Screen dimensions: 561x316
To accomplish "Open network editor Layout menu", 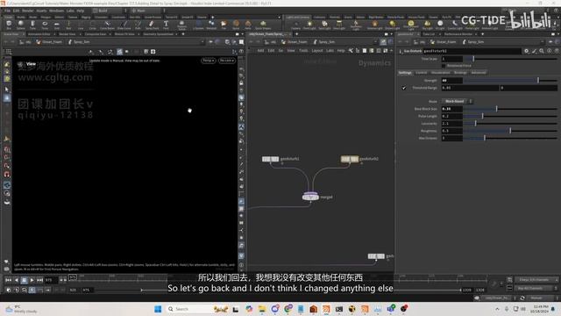I will coord(317,51).
